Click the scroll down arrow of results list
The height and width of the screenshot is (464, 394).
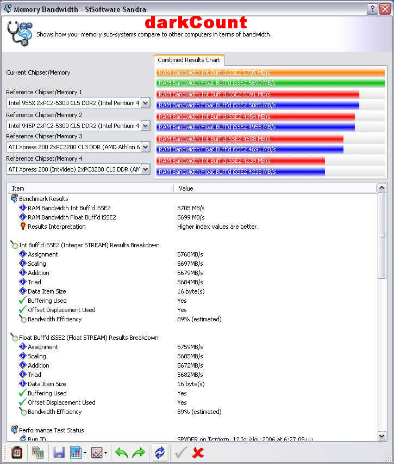coord(382,436)
